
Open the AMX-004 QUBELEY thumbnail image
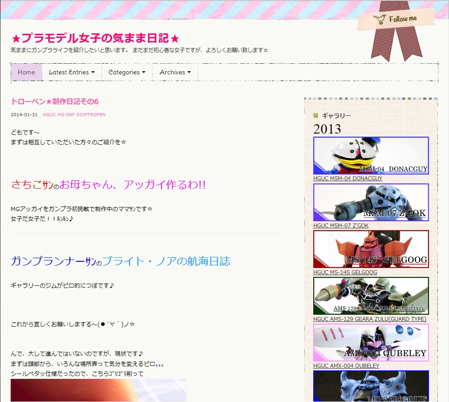click(x=371, y=342)
